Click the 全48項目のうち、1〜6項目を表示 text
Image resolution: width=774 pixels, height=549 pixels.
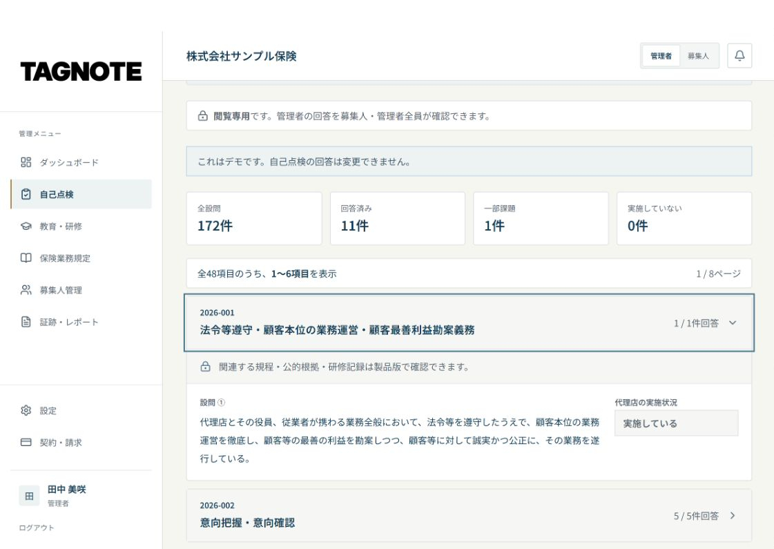[x=267, y=273]
